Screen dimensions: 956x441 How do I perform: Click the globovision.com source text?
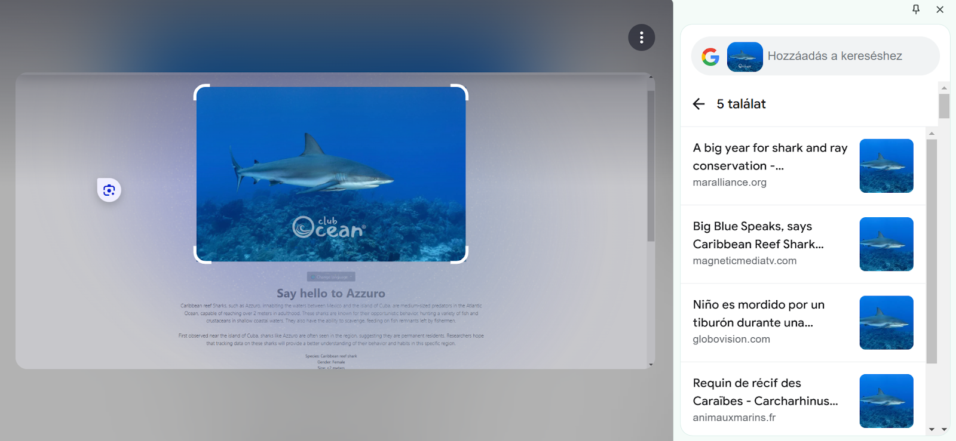[x=731, y=339]
